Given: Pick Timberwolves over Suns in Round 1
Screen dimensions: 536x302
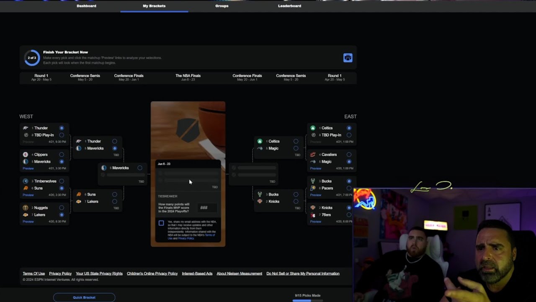Looking at the screenshot, I should pos(62,181).
